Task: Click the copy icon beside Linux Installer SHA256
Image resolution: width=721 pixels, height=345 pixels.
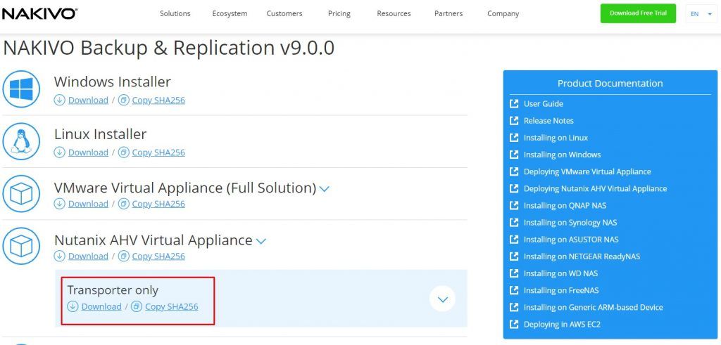Action: (x=124, y=152)
